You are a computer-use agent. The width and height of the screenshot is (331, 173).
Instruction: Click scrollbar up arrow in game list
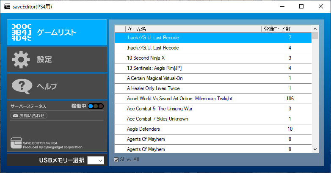[x=315, y=29]
